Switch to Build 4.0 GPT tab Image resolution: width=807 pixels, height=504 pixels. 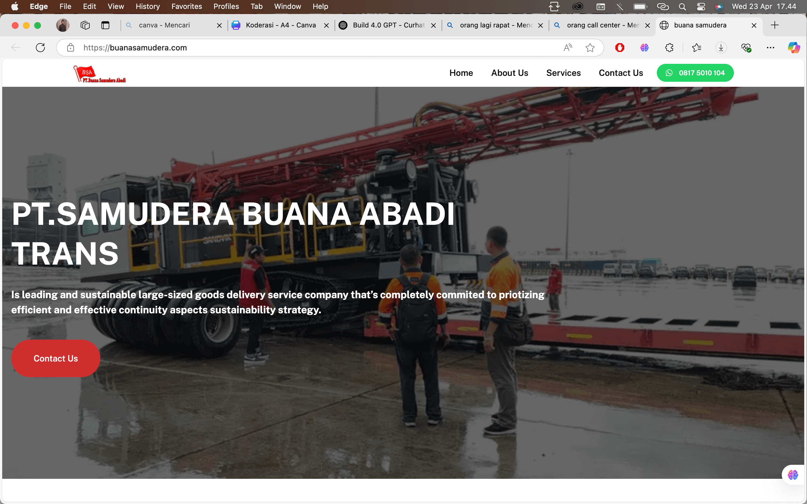pos(388,25)
